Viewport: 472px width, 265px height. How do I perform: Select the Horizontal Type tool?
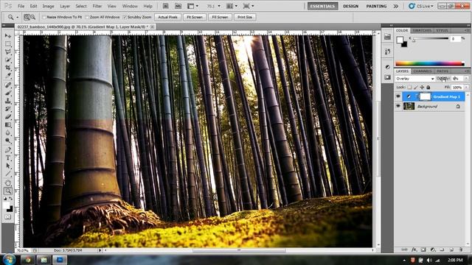click(x=8, y=158)
